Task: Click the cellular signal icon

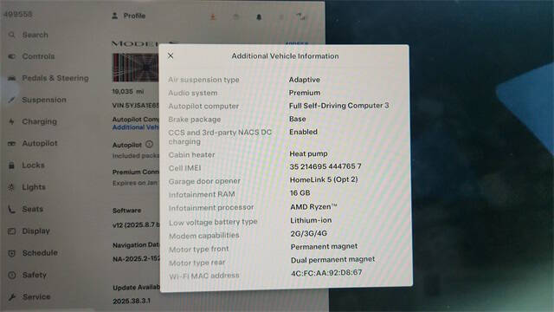Action: pos(301,16)
